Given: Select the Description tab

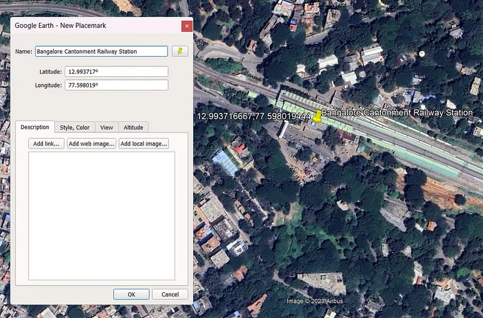Looking at the screenshot, I should click(x=35, y=127).
